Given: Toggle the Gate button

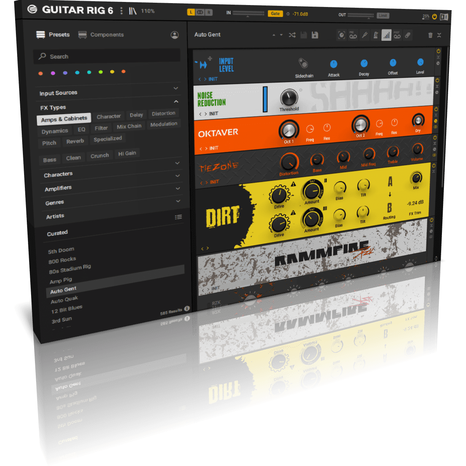Looking at the screenshot, I should [x=275, y=14].
